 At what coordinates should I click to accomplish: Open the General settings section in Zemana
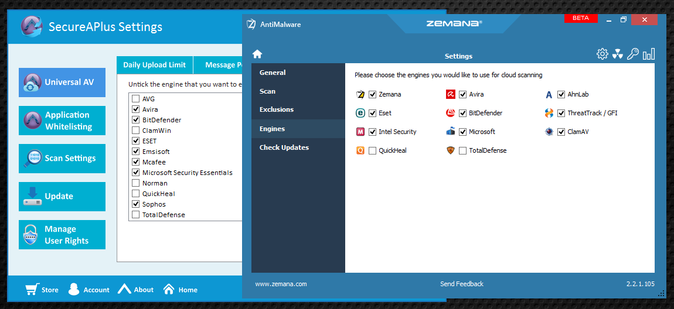(298, 73)
